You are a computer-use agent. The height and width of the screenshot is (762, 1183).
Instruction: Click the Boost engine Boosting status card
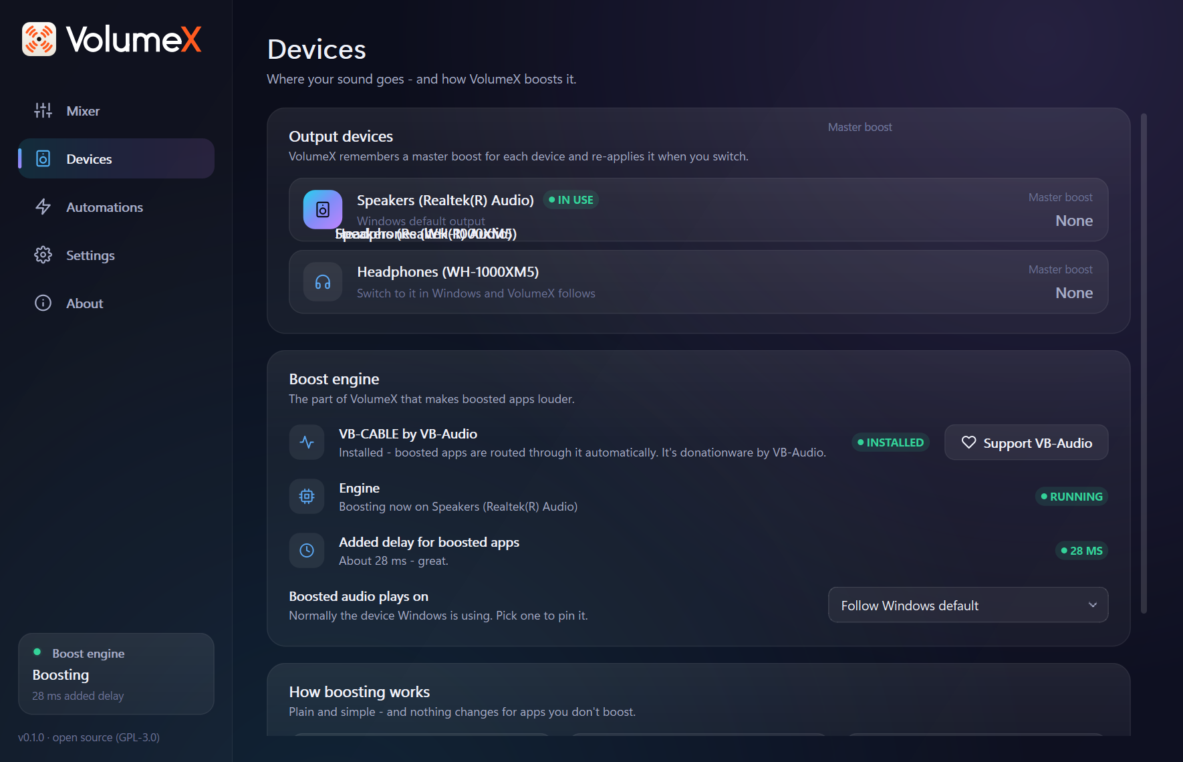(116, 674)
